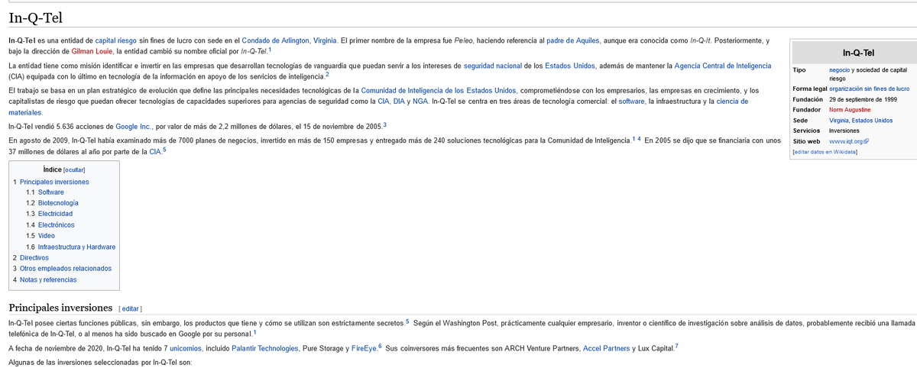This screenshot has width=917, height=368.
Task: Click the 'Principales inversiones' section heading
Action: [60, 308]
